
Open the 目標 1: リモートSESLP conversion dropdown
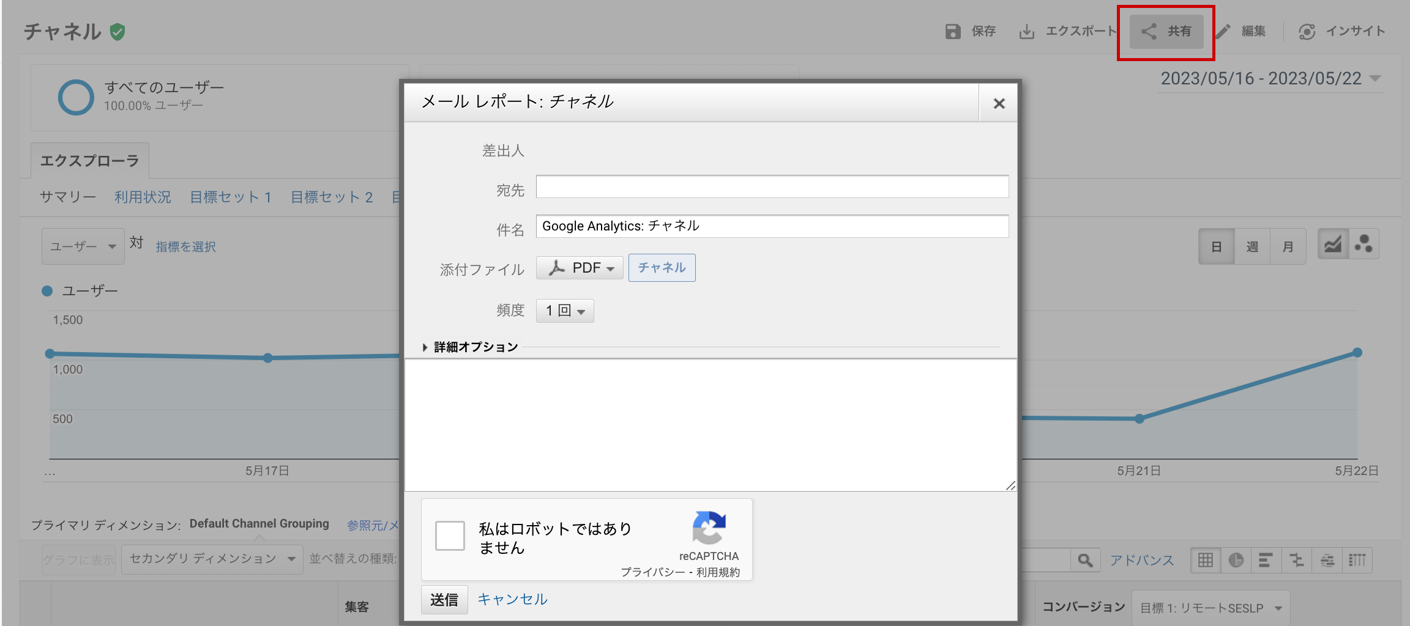point(1210,608)
